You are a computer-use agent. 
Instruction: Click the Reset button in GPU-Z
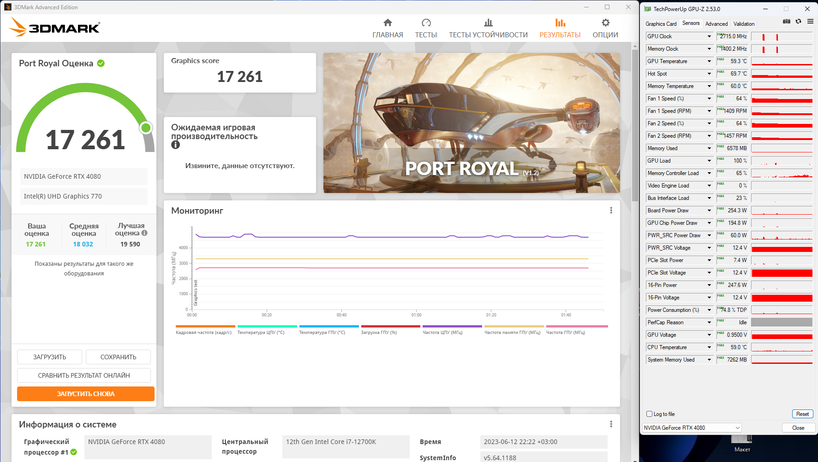(x=802, y=414)
